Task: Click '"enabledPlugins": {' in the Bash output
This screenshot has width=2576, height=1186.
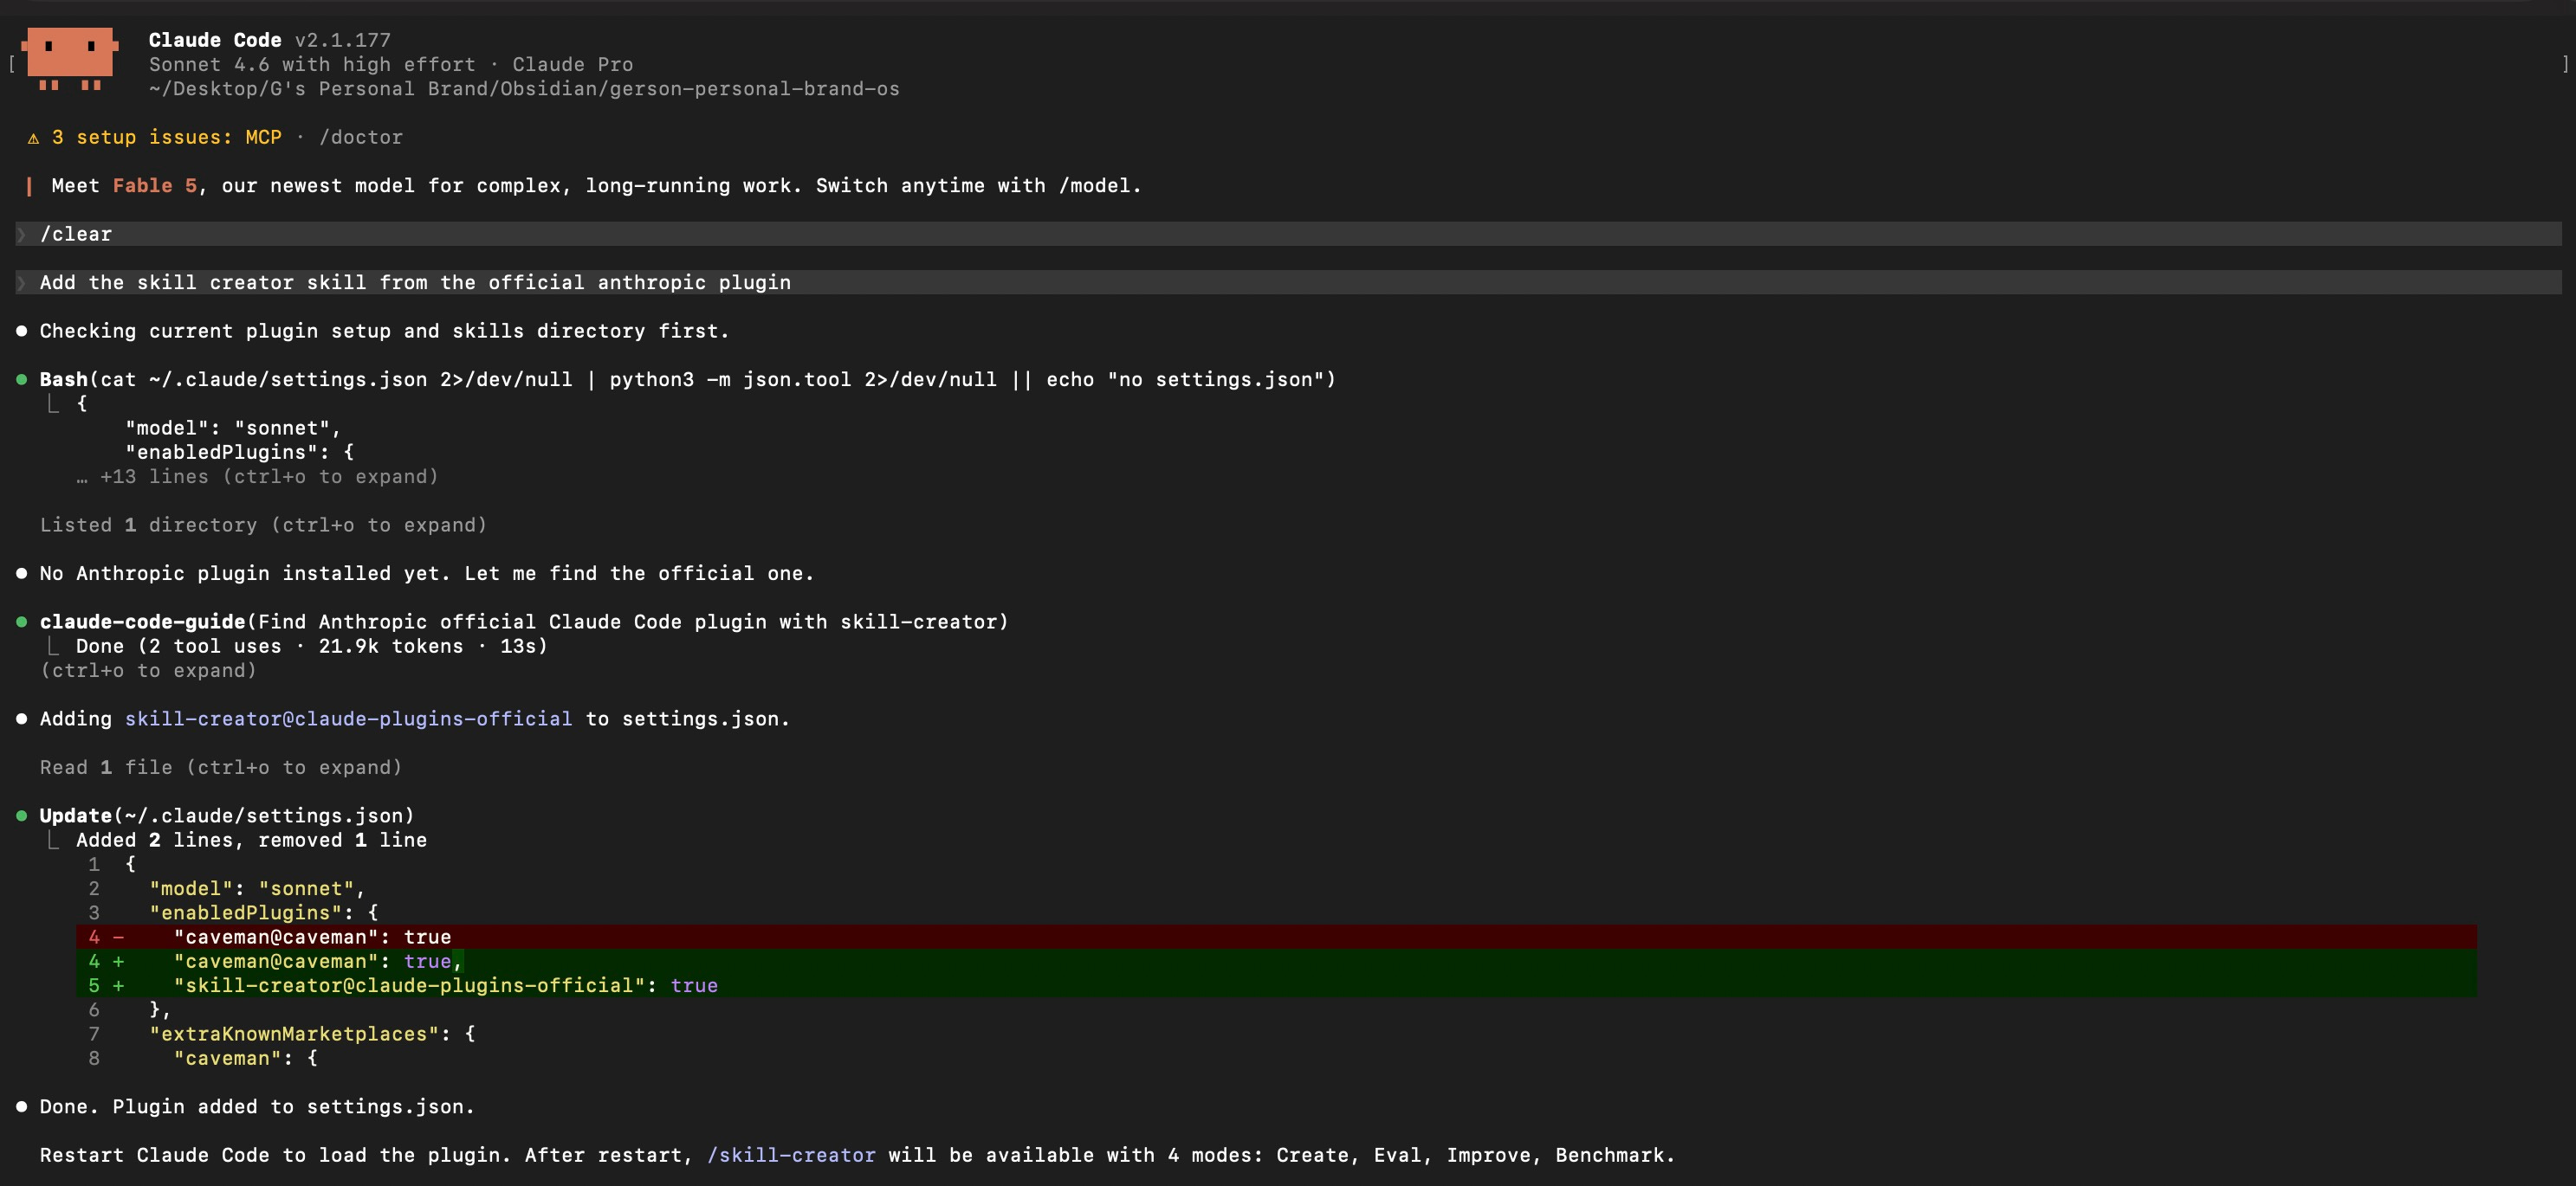Action: pos(239,453)
